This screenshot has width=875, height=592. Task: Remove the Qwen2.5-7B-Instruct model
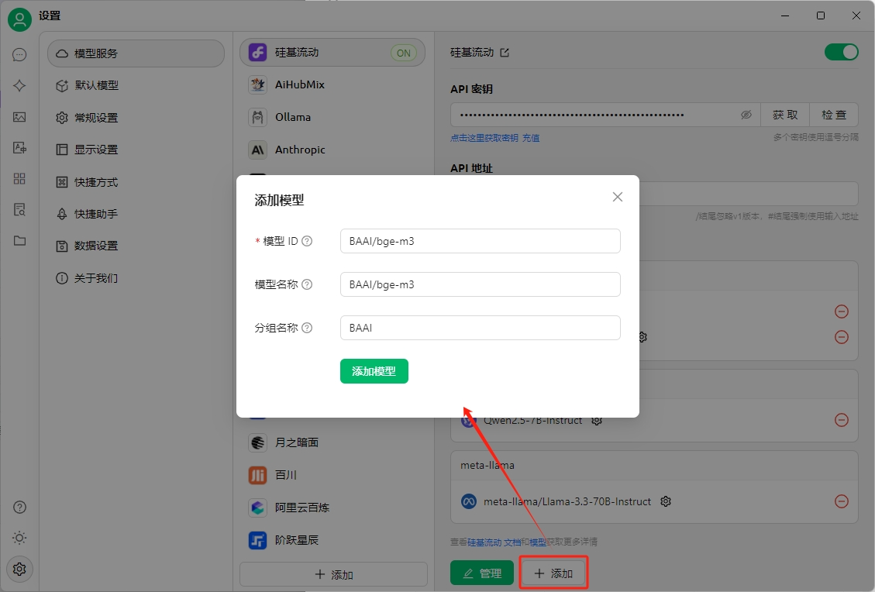click(x=842, y=420)
